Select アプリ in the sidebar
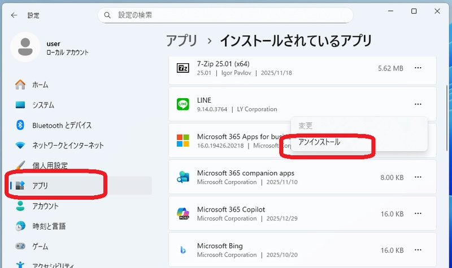 pyautogui.click(x=81, y=186)
